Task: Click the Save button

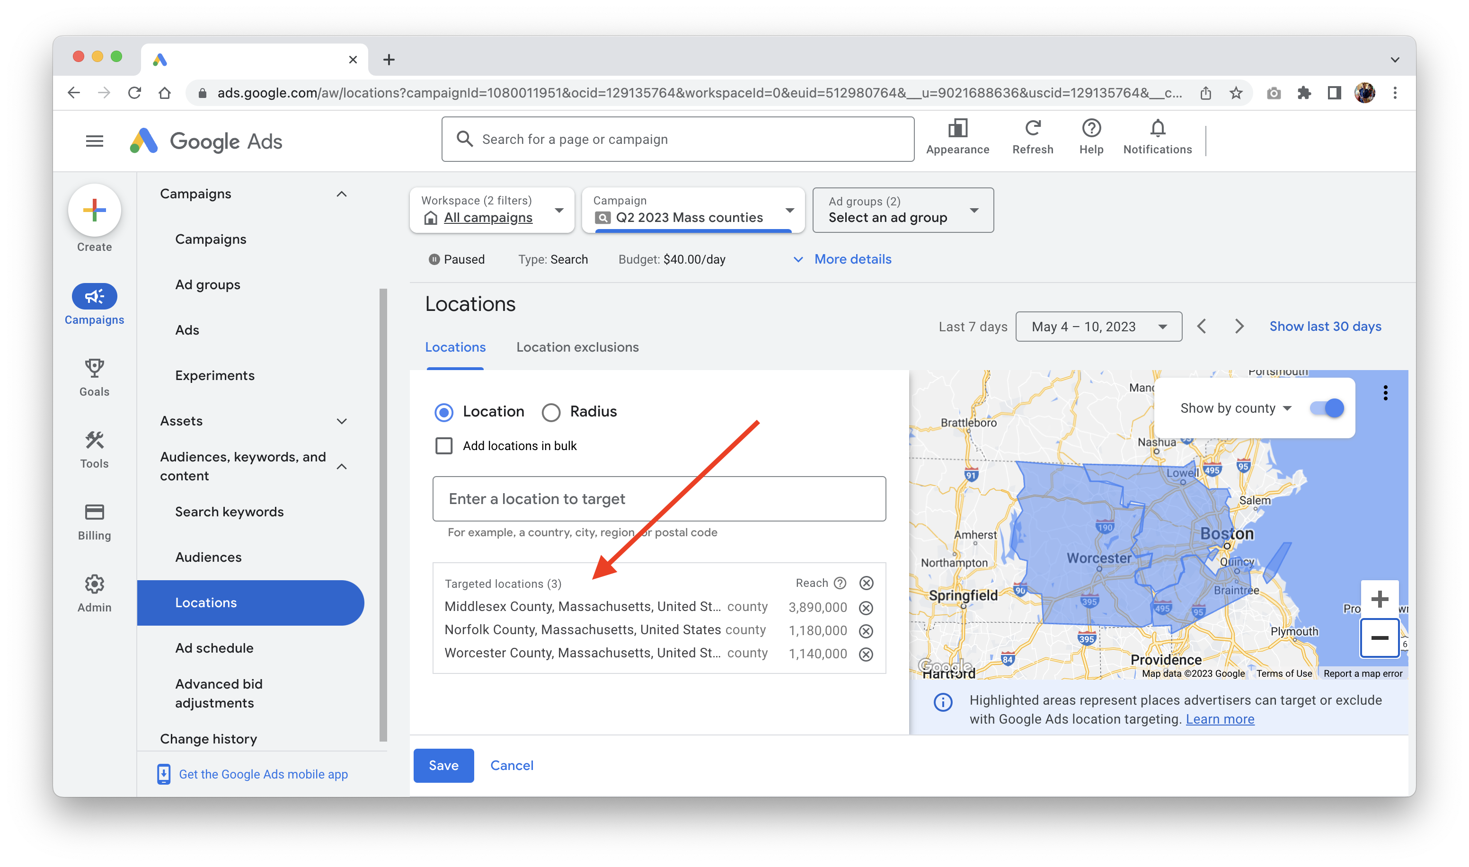Action: coord(443,765)
